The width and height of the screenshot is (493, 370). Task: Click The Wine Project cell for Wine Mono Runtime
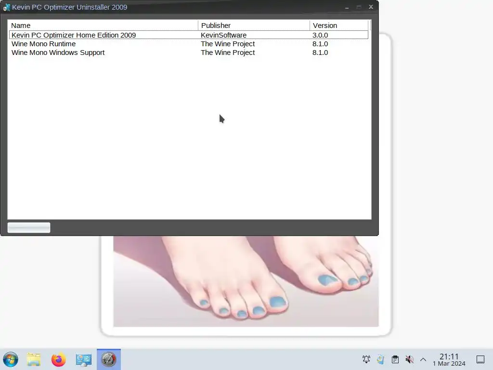(228, 44)
